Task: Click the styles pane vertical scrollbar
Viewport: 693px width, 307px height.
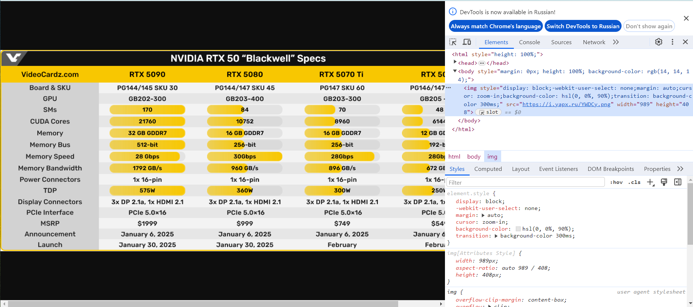Action: pyautogui.click(x=690, y=214)
